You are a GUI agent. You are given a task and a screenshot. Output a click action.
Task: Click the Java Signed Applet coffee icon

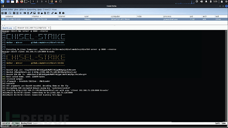pyautogui.click(x=42, y=13)
